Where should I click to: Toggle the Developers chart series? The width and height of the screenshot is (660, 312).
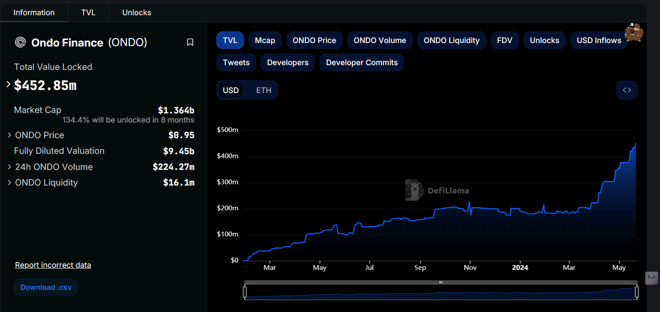click(x=288, y=63)
